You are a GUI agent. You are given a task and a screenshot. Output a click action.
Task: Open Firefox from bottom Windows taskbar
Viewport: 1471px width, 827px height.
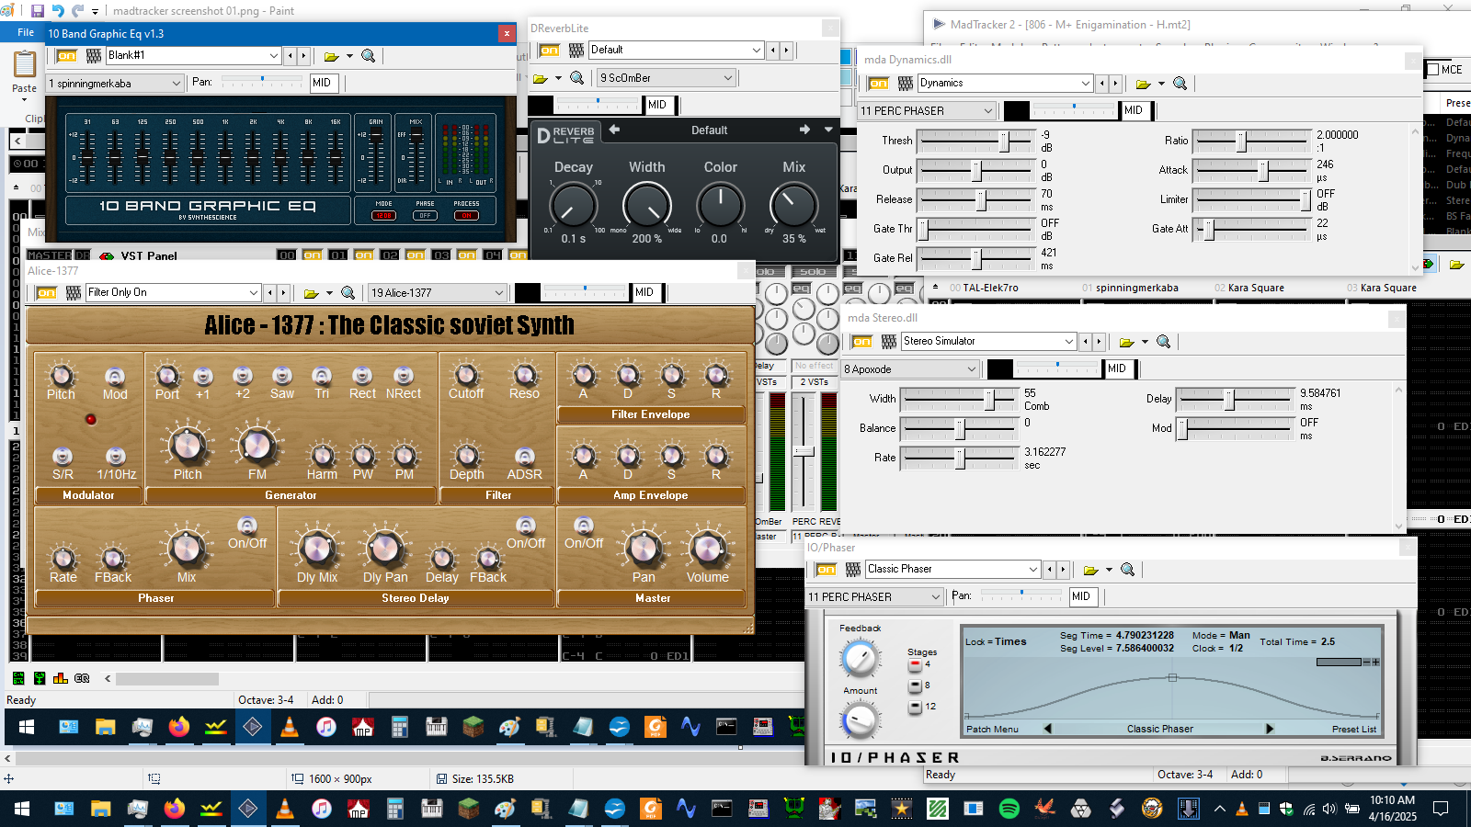click(x=175, y=809)
